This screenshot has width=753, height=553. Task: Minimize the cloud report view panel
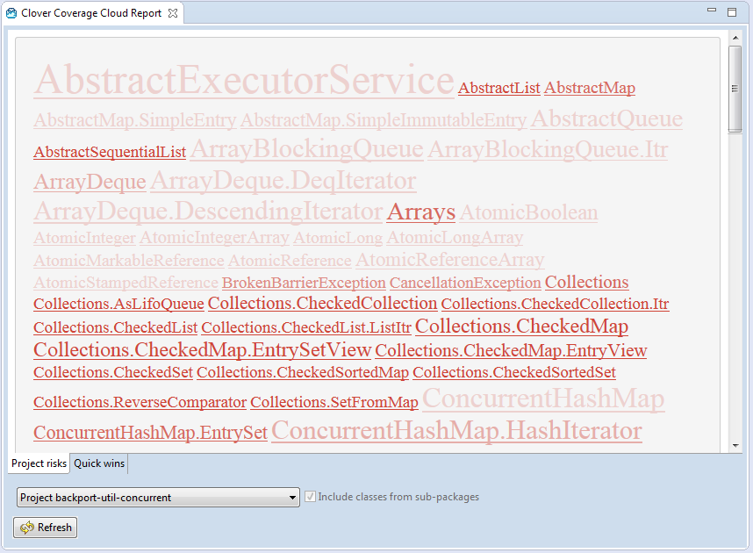click(x=713, y=12)
